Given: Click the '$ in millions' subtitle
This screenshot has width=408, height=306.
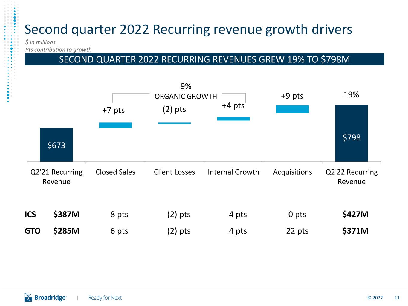Looking at the screenshot, I should [x=40, y=42].
